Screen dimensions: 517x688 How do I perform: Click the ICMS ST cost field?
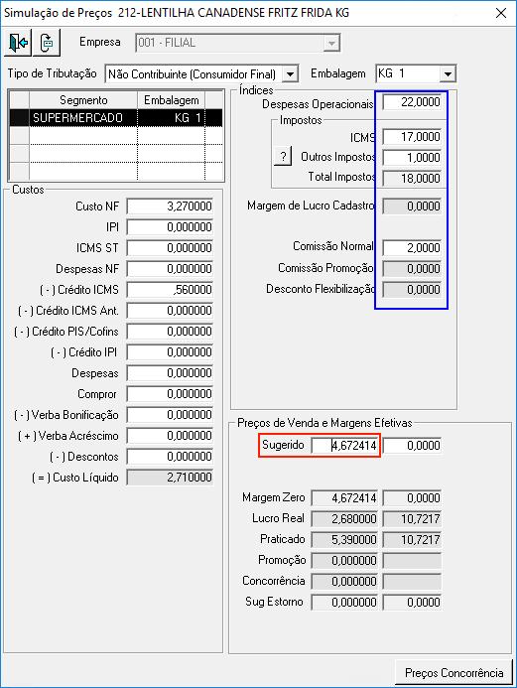click(x=170, y=248)
